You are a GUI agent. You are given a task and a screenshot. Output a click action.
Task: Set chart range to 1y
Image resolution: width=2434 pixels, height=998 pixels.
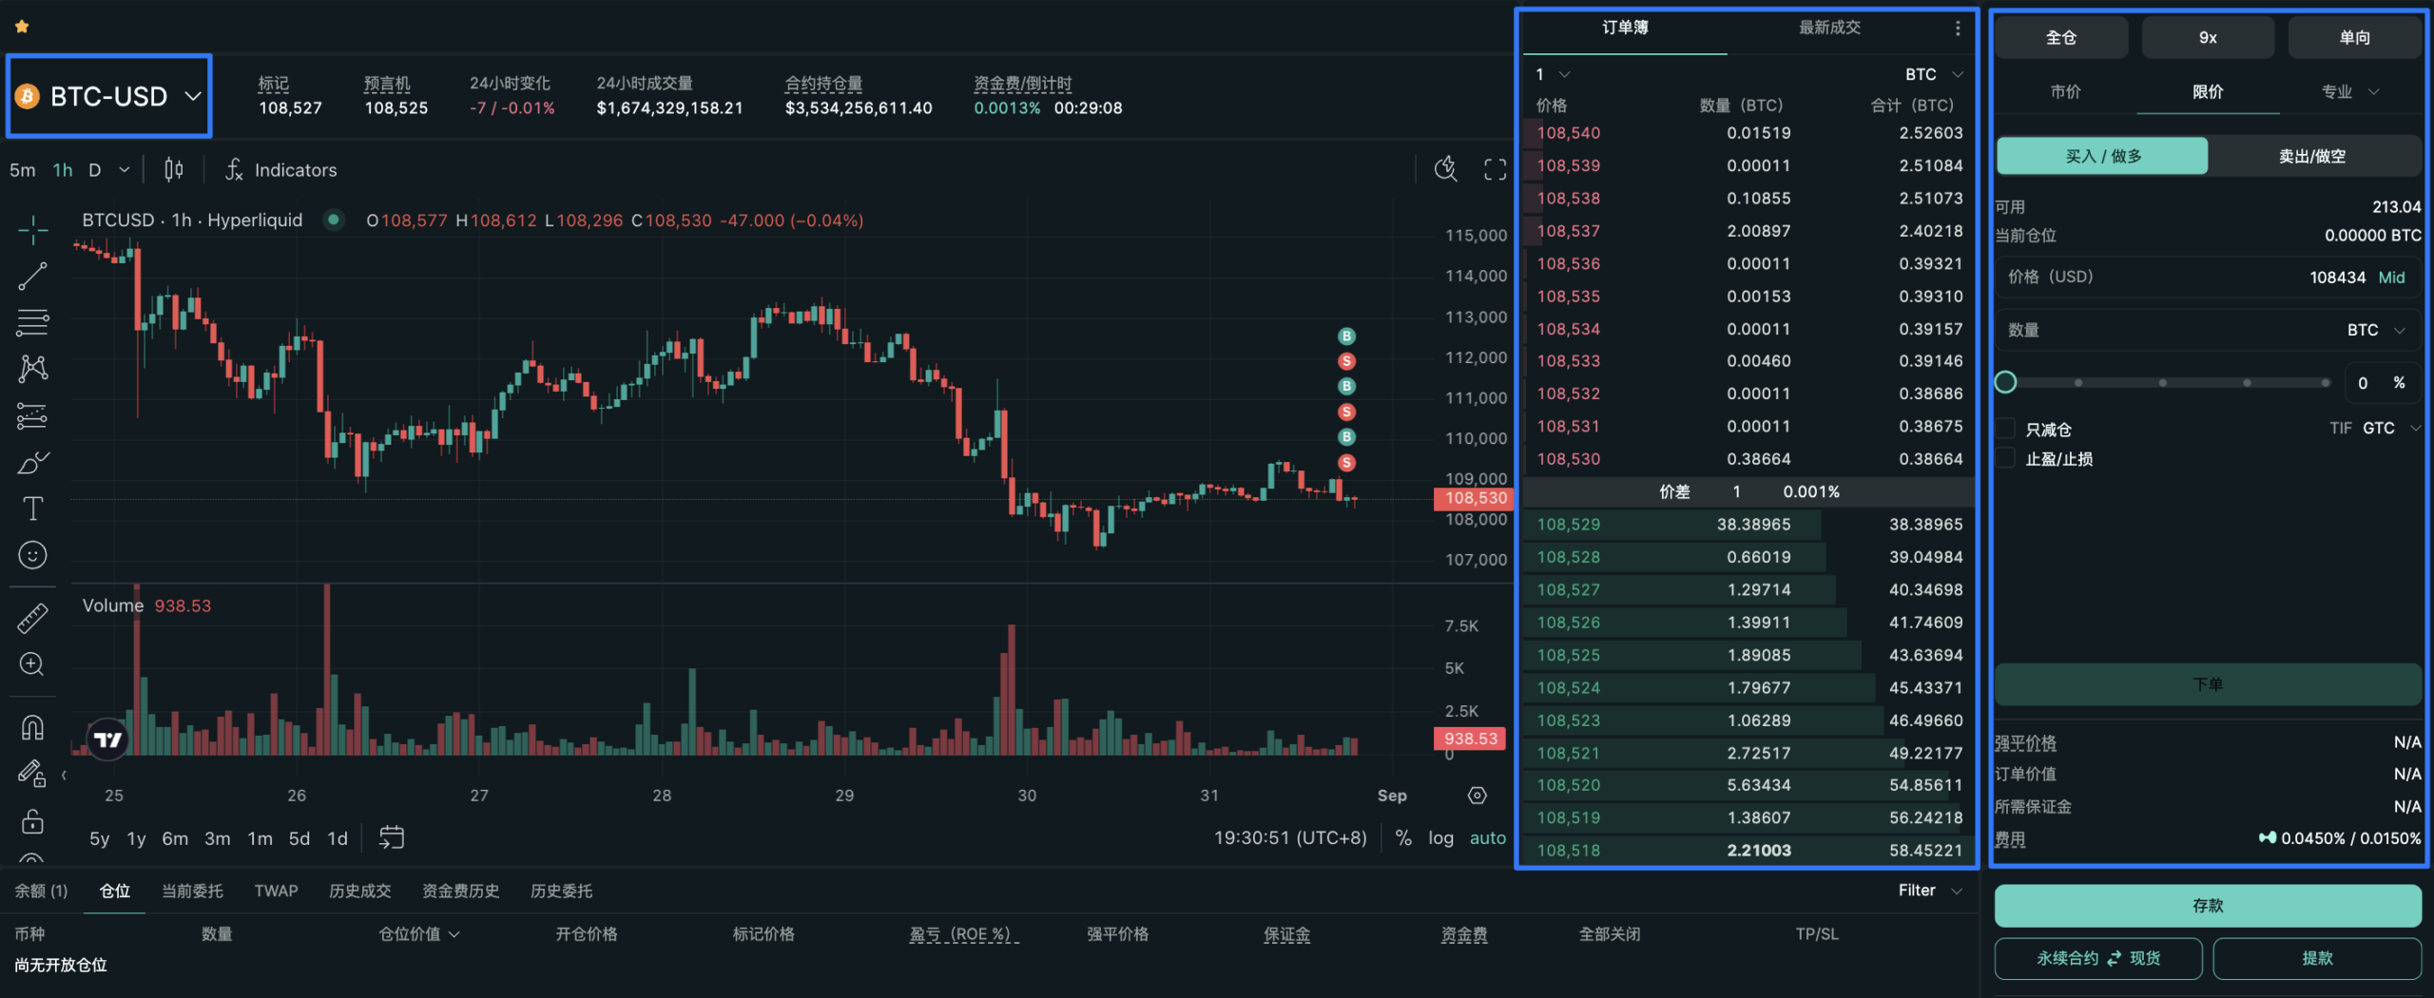click(x=137, y=838)
